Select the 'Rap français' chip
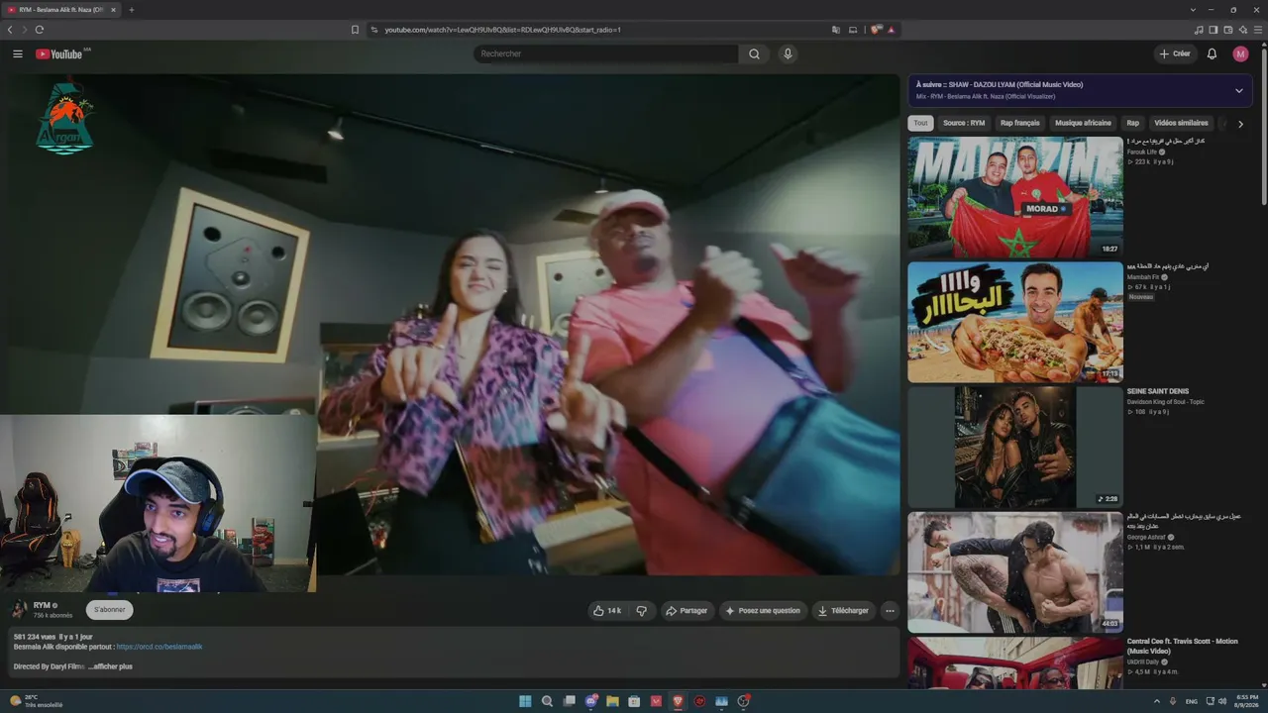The height and width of the screenshot is (713, 1268). click(1019, 124)
